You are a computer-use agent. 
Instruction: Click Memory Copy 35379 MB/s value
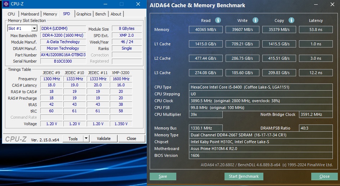pyautogui.click(x=279, y=30)
